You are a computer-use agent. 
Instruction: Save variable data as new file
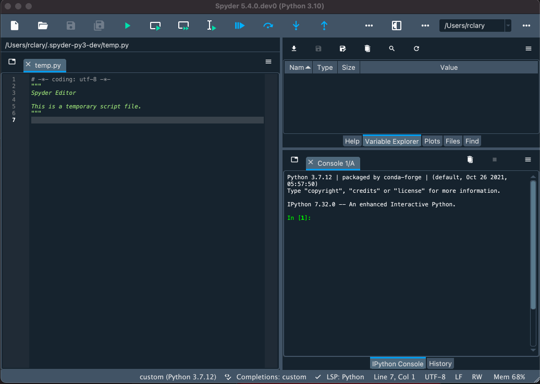pyautogui.click(x=342, y=48)
